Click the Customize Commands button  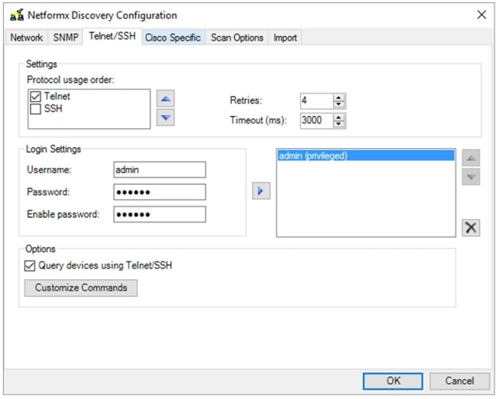point(81,288)
